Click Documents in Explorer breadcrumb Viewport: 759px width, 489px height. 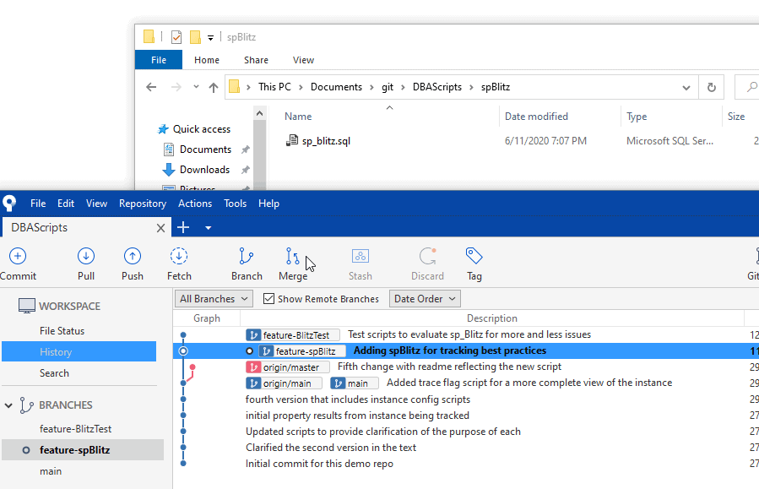tap(336, 87)
